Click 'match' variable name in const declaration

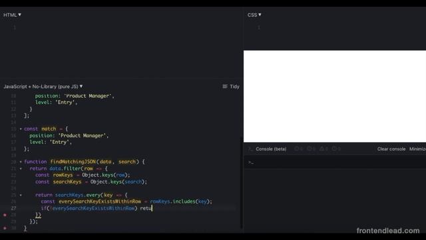click(x=49, y=129)
